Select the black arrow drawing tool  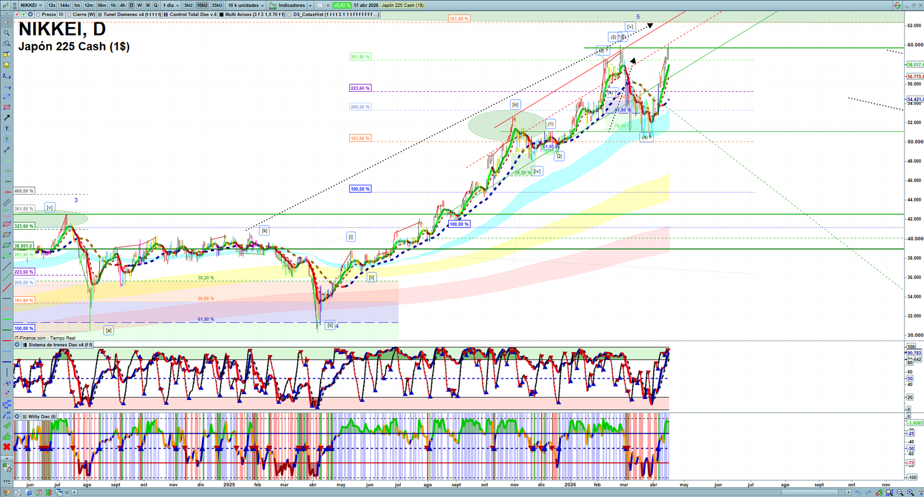[7, 118]
